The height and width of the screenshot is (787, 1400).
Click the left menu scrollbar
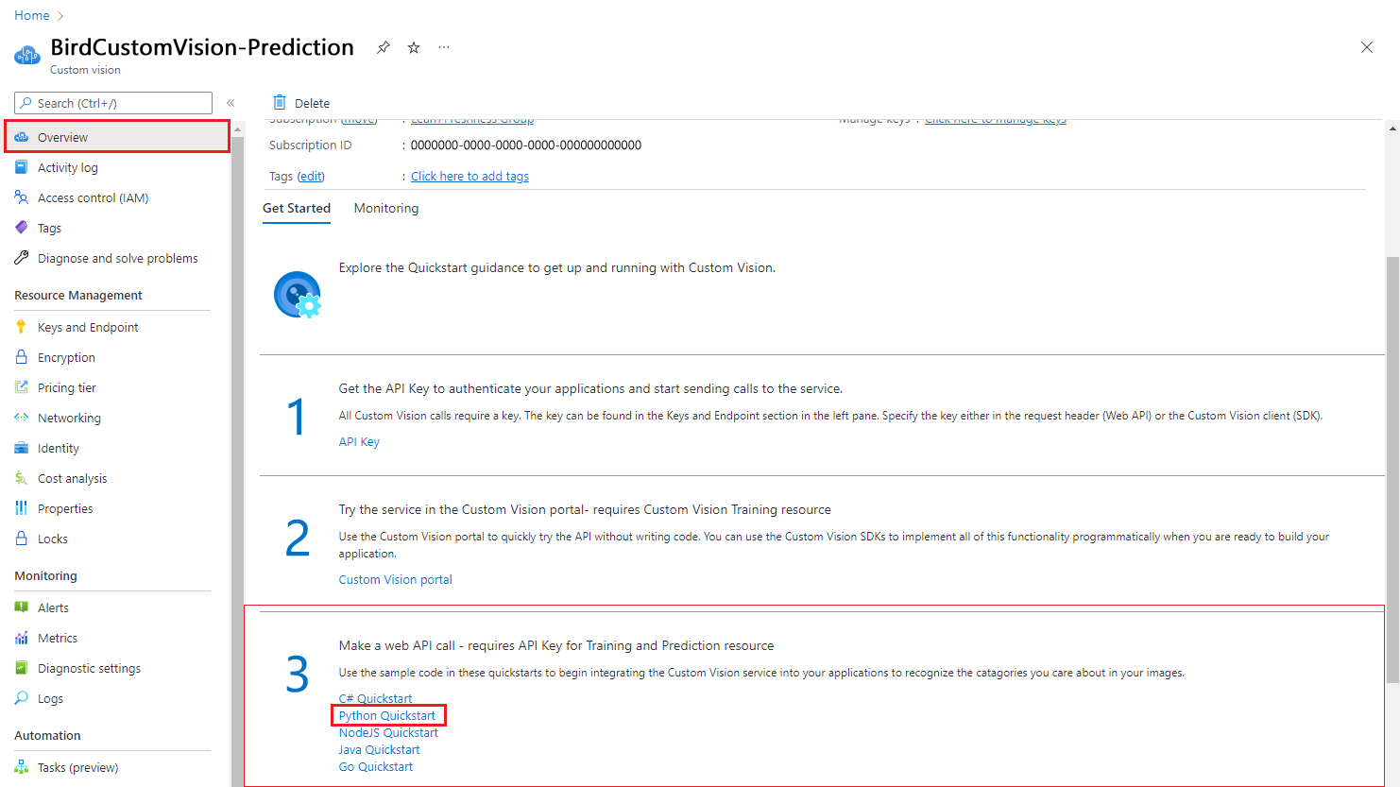click(x=237, y=461)
